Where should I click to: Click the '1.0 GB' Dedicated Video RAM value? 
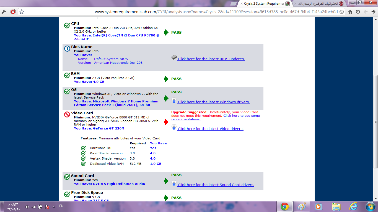156,164
